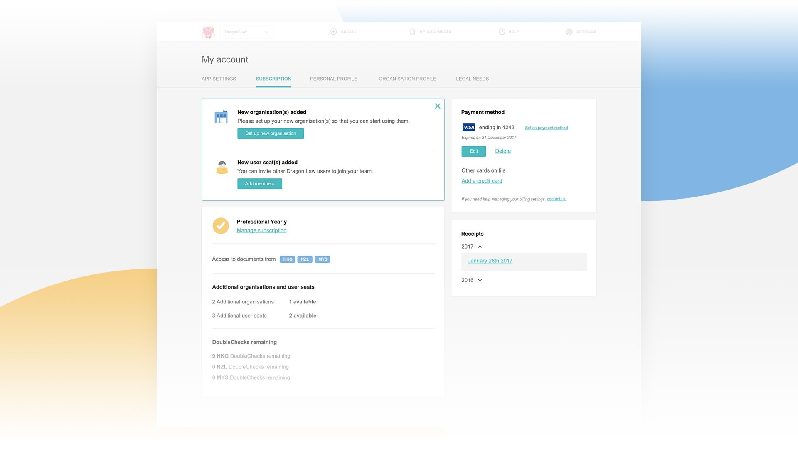
Task: Click the Dragon Law logo icon
Action: click(208, 32)
